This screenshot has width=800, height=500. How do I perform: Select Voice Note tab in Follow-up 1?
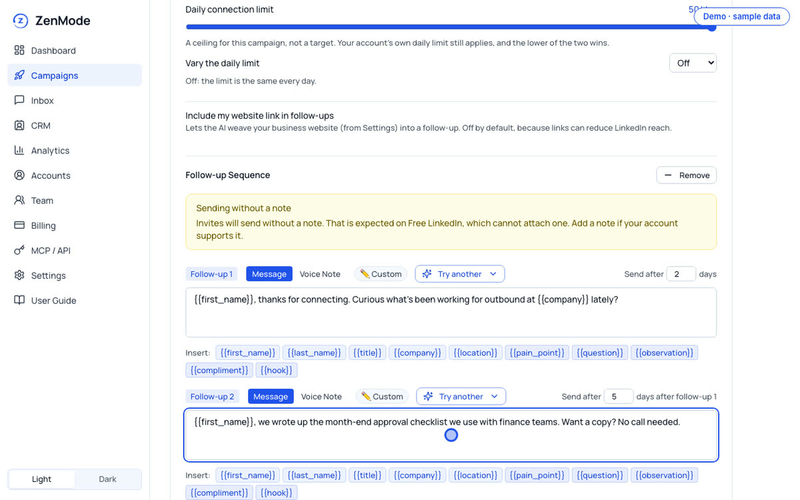tap(320, 274)
